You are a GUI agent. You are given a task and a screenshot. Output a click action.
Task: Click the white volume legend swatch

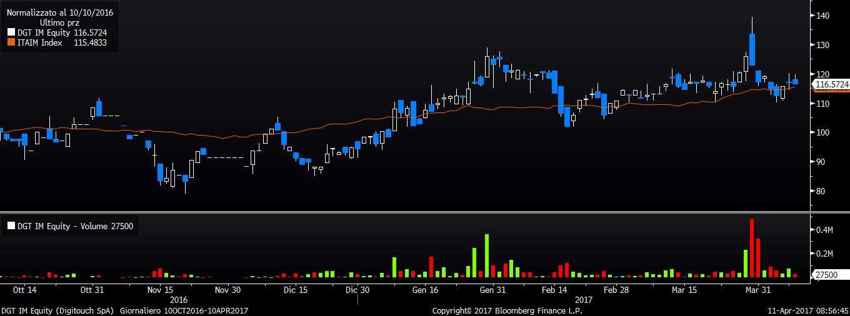11,227
